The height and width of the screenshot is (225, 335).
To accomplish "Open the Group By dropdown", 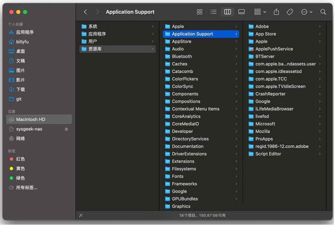I will [x=260, y=12].
